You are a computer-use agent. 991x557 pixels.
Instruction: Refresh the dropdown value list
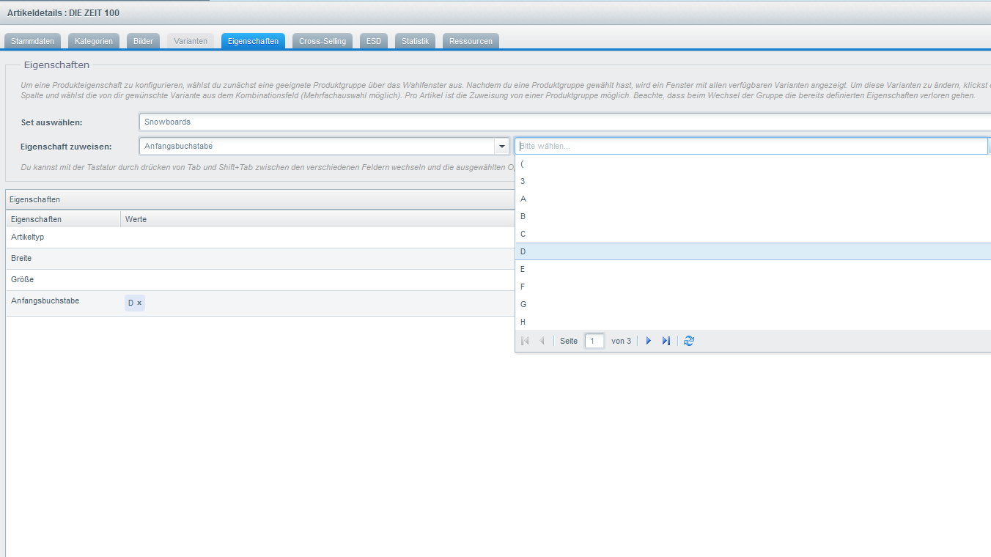click(x=688, y=341)
